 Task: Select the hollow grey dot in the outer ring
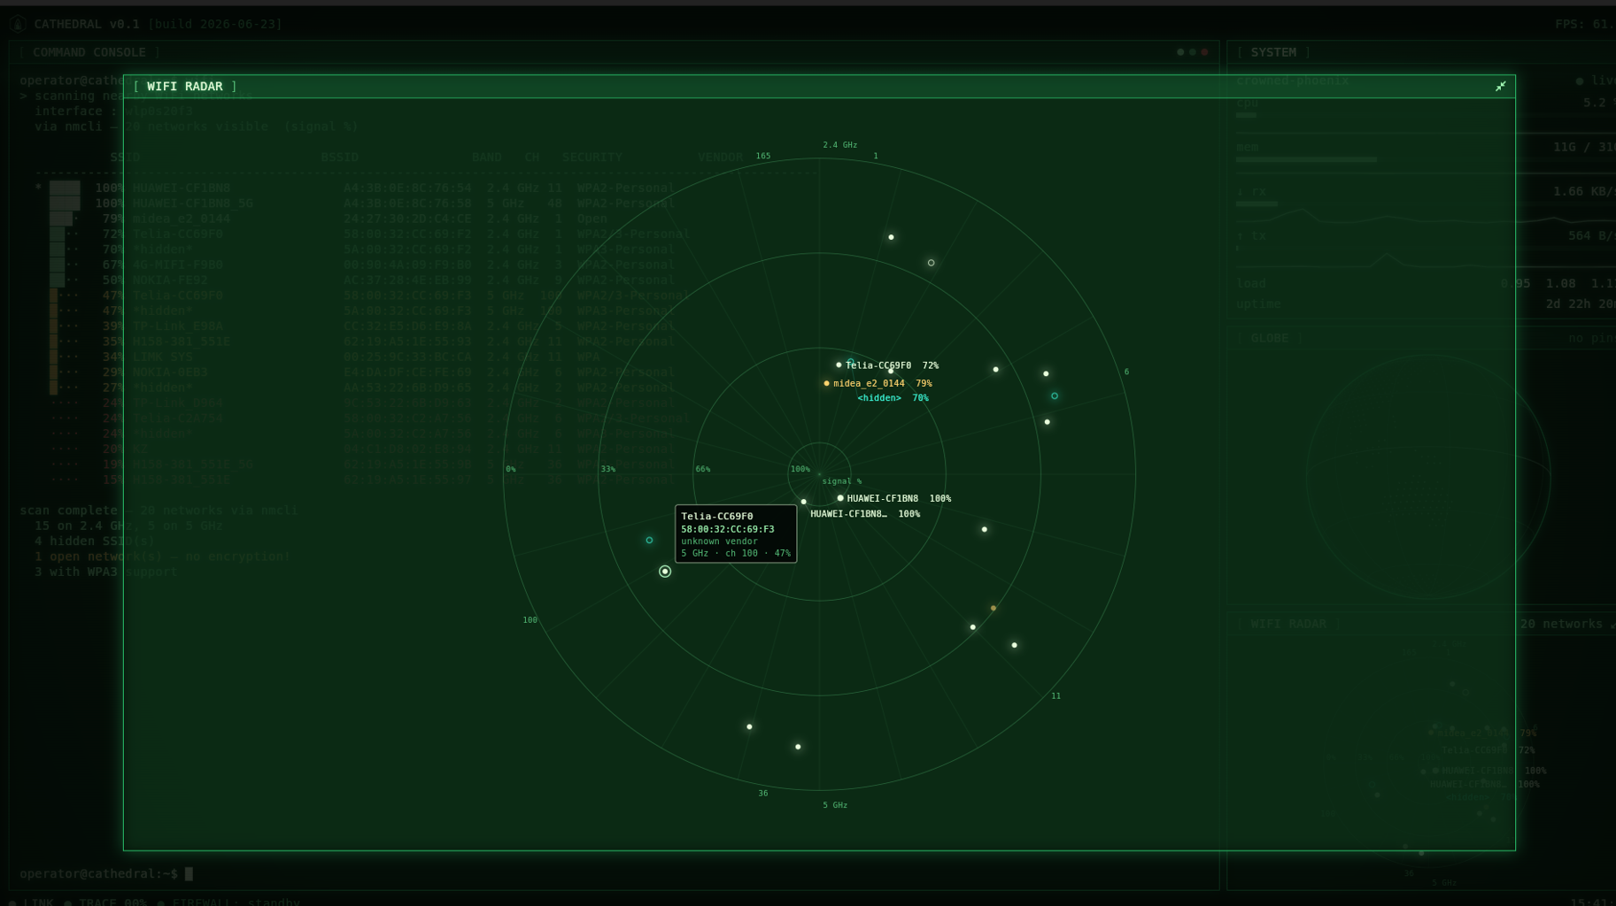pos(931,263)
